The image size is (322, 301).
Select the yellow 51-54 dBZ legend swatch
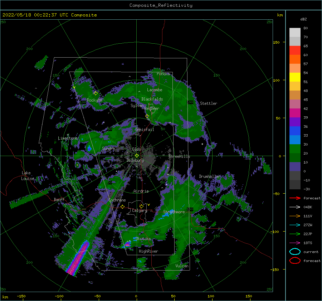tap(295, 77)
